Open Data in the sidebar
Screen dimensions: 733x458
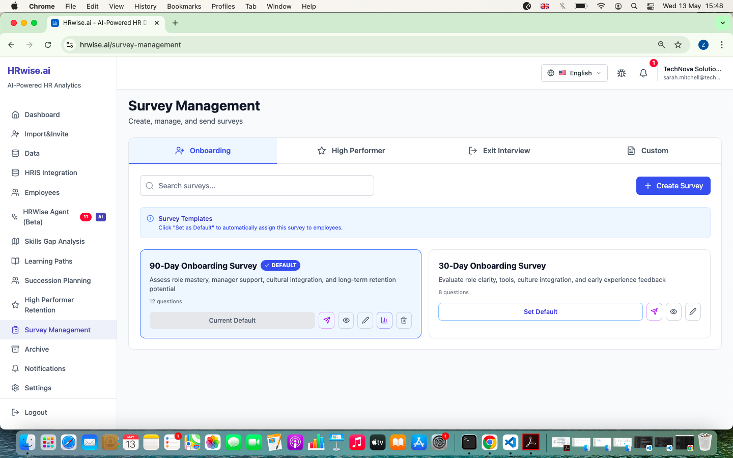click(x=59, y=154)
